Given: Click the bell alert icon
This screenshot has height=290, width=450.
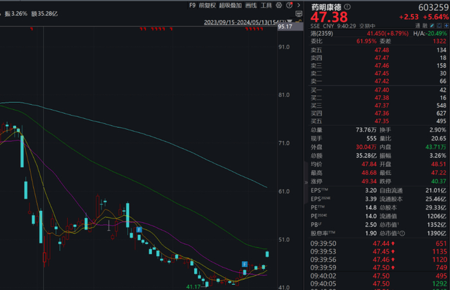Looking at the screenshot, I should pyautogui.click(x=439, y=26).
